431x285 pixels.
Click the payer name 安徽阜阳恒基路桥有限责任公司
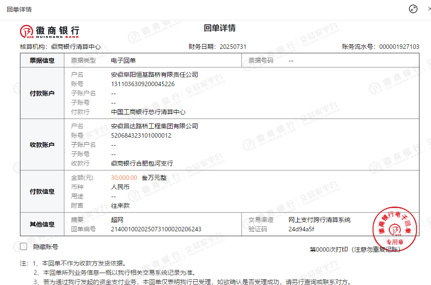tap(154, 75)
